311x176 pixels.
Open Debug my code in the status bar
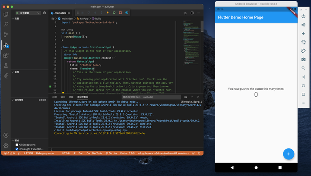point(45,153)
